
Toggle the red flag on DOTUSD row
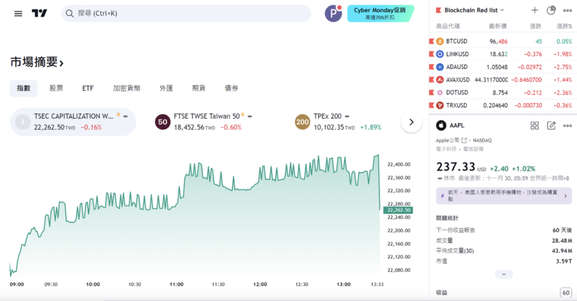click(432, 93)
